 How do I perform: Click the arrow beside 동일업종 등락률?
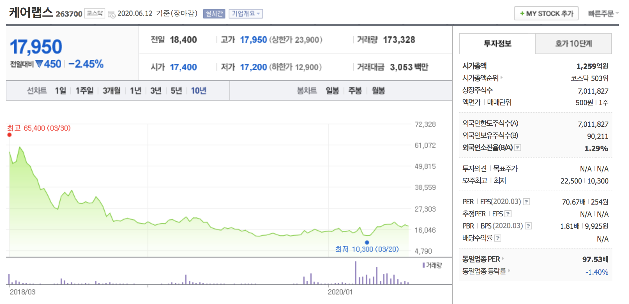point(509,271)
